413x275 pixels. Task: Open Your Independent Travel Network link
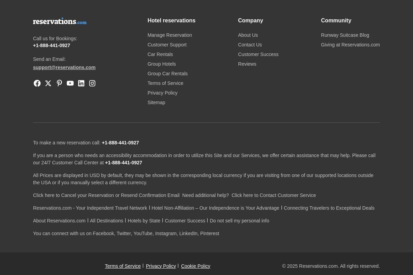click(x=90, y=208)
